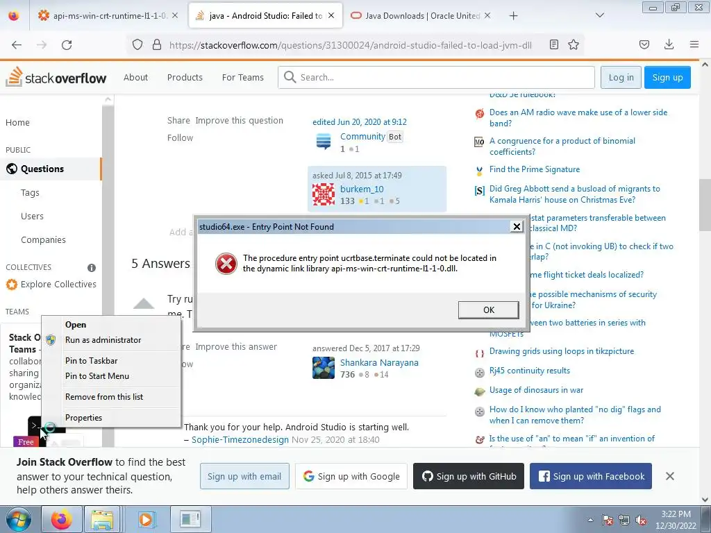Reload the current page
711x533 pixels.
tap(67, 44)
